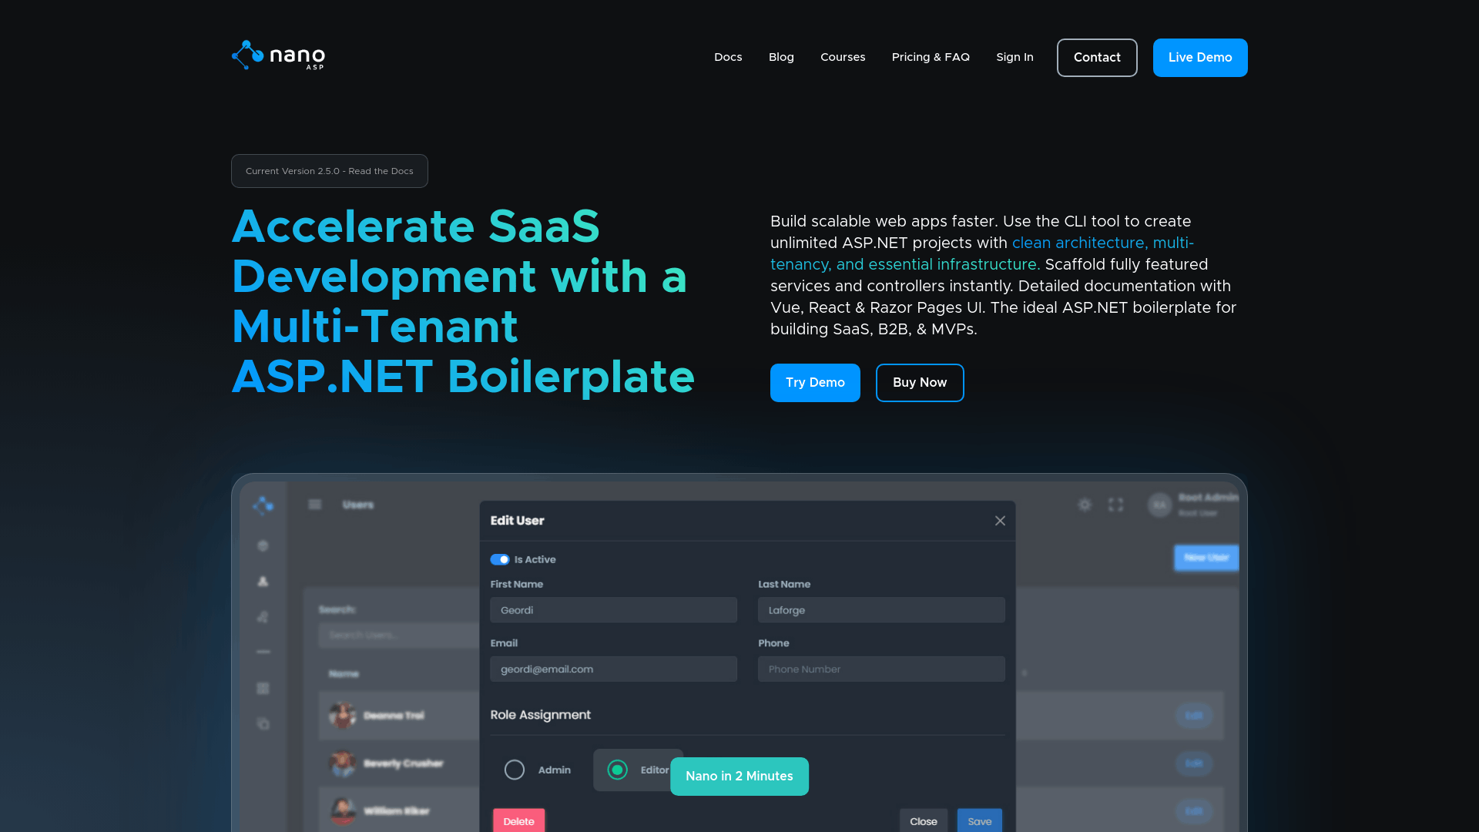1479x832 pixels.
Task: Click the First Name field with Geordi
Action: [x=613, y=610]
